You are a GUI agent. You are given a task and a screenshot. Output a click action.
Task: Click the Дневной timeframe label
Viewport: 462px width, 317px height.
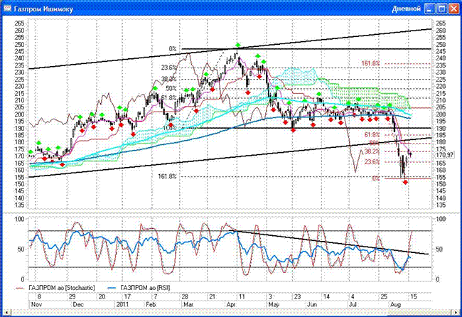[x=407, y=9]
